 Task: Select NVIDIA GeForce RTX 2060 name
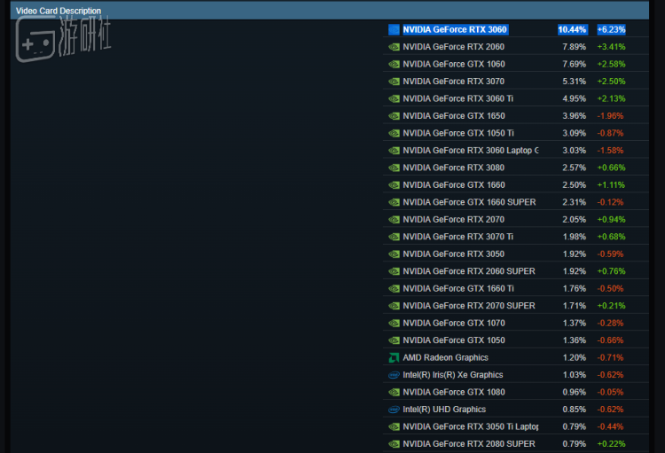(453, 47)
